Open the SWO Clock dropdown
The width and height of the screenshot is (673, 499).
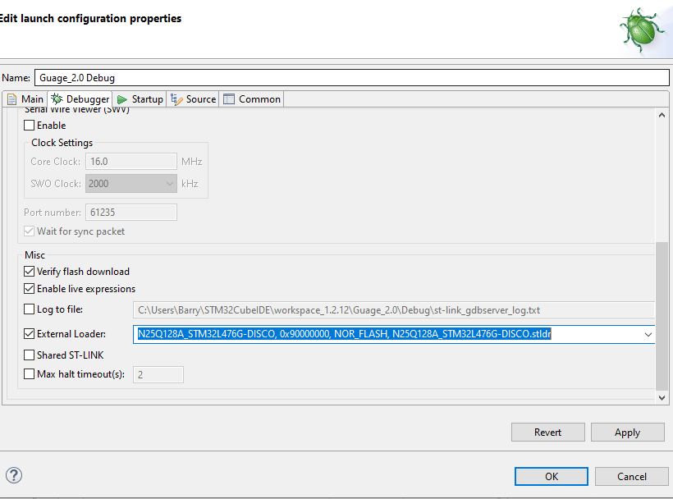[x=131, y=184]
